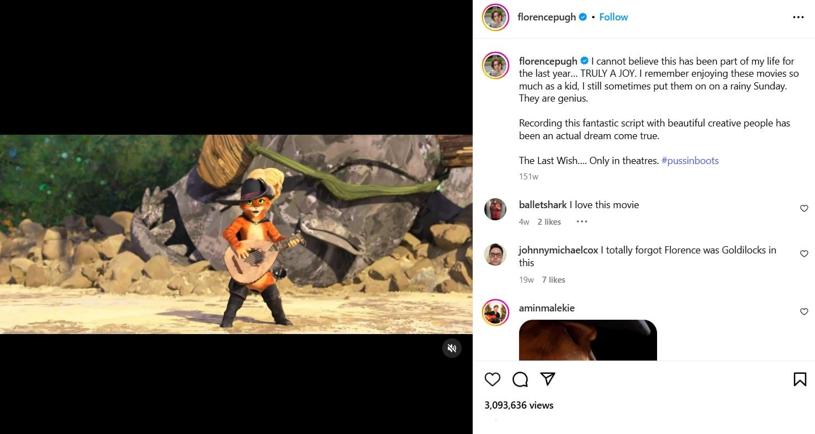Open johnnymichaelcox's profile avatar
815x434 pixels.
coord(495,255)
